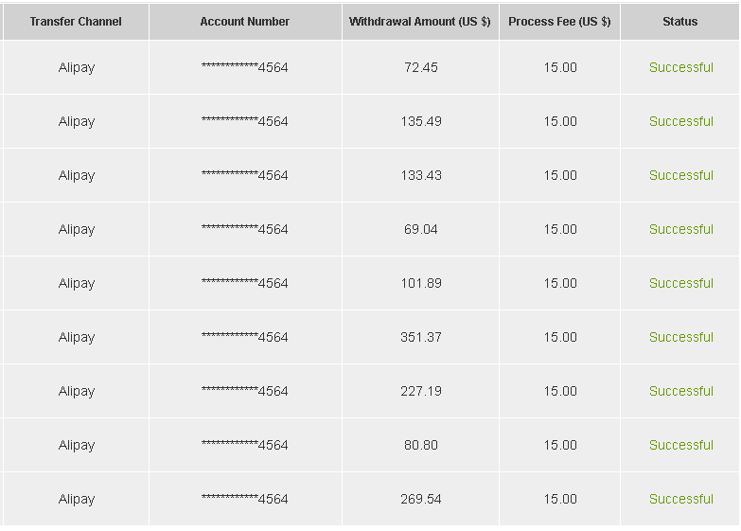Screen dimensions: 741x531
Task: Open Successful status for 227.19 withdrawal
Action: click(x=681, y=391)
